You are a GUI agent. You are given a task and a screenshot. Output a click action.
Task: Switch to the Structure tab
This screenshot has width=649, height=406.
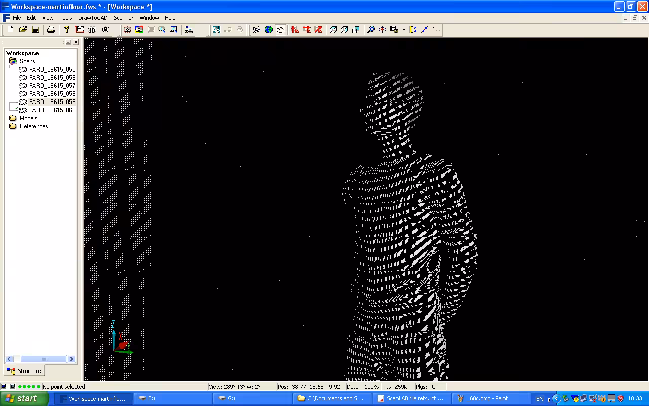24,371
